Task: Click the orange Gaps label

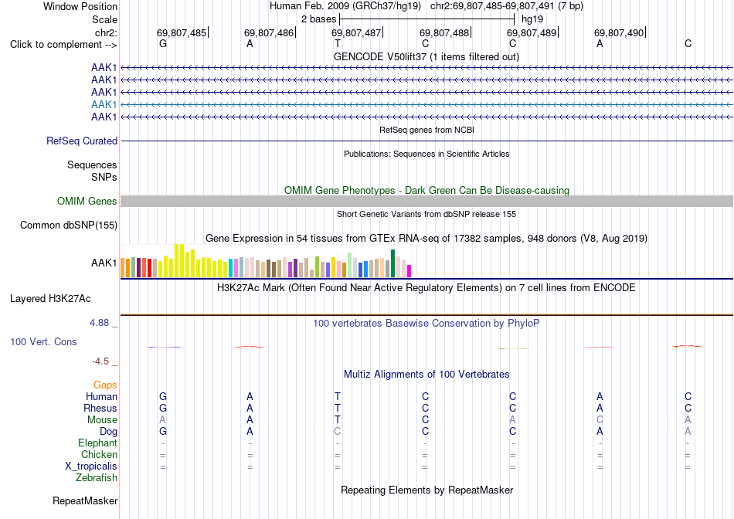Action: [x=105, y=385]
